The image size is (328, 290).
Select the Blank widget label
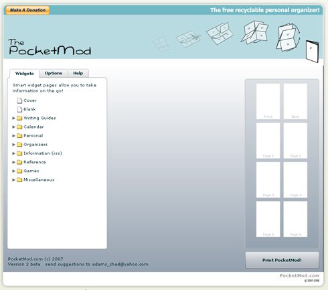(29, 109)
